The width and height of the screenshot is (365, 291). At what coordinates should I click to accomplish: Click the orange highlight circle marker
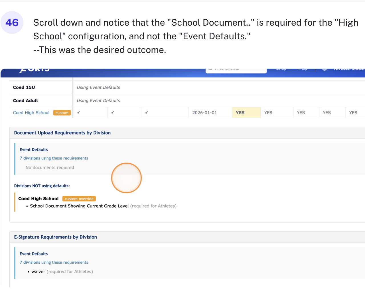point(126,178)
